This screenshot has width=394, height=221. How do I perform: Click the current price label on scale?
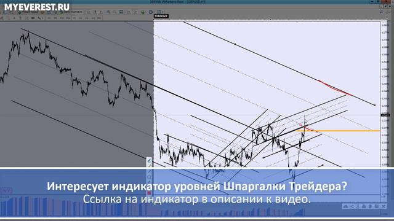click(x=385, y=115)
